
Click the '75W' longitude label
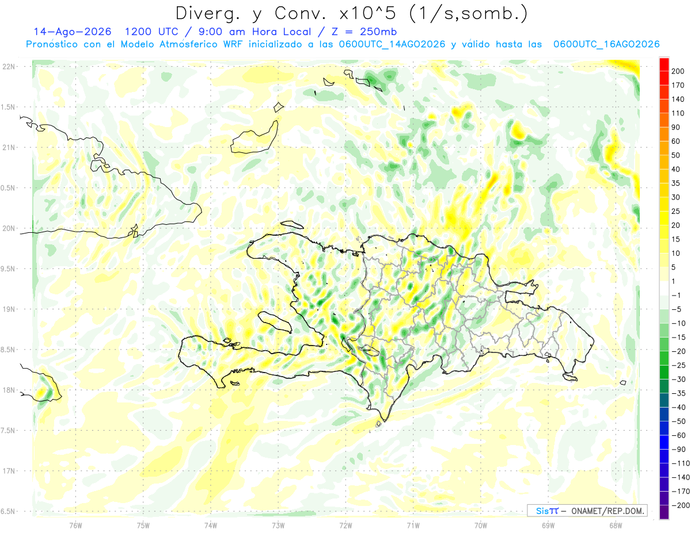click(x=143, y=526)
